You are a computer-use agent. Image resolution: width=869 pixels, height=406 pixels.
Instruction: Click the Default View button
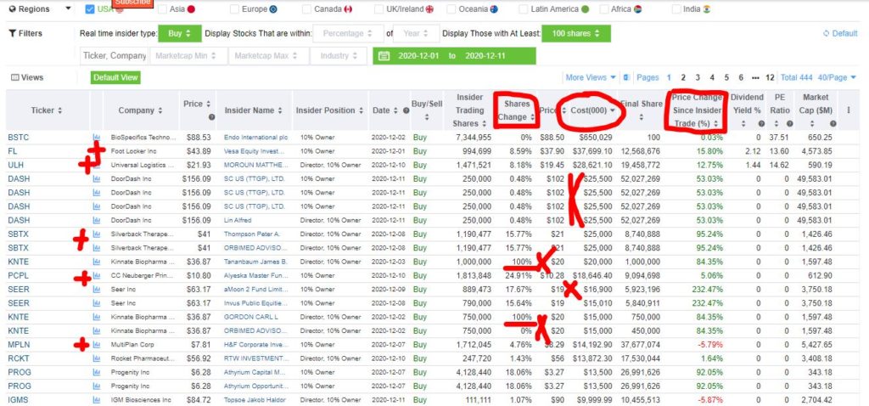click(x=115, y=77)
